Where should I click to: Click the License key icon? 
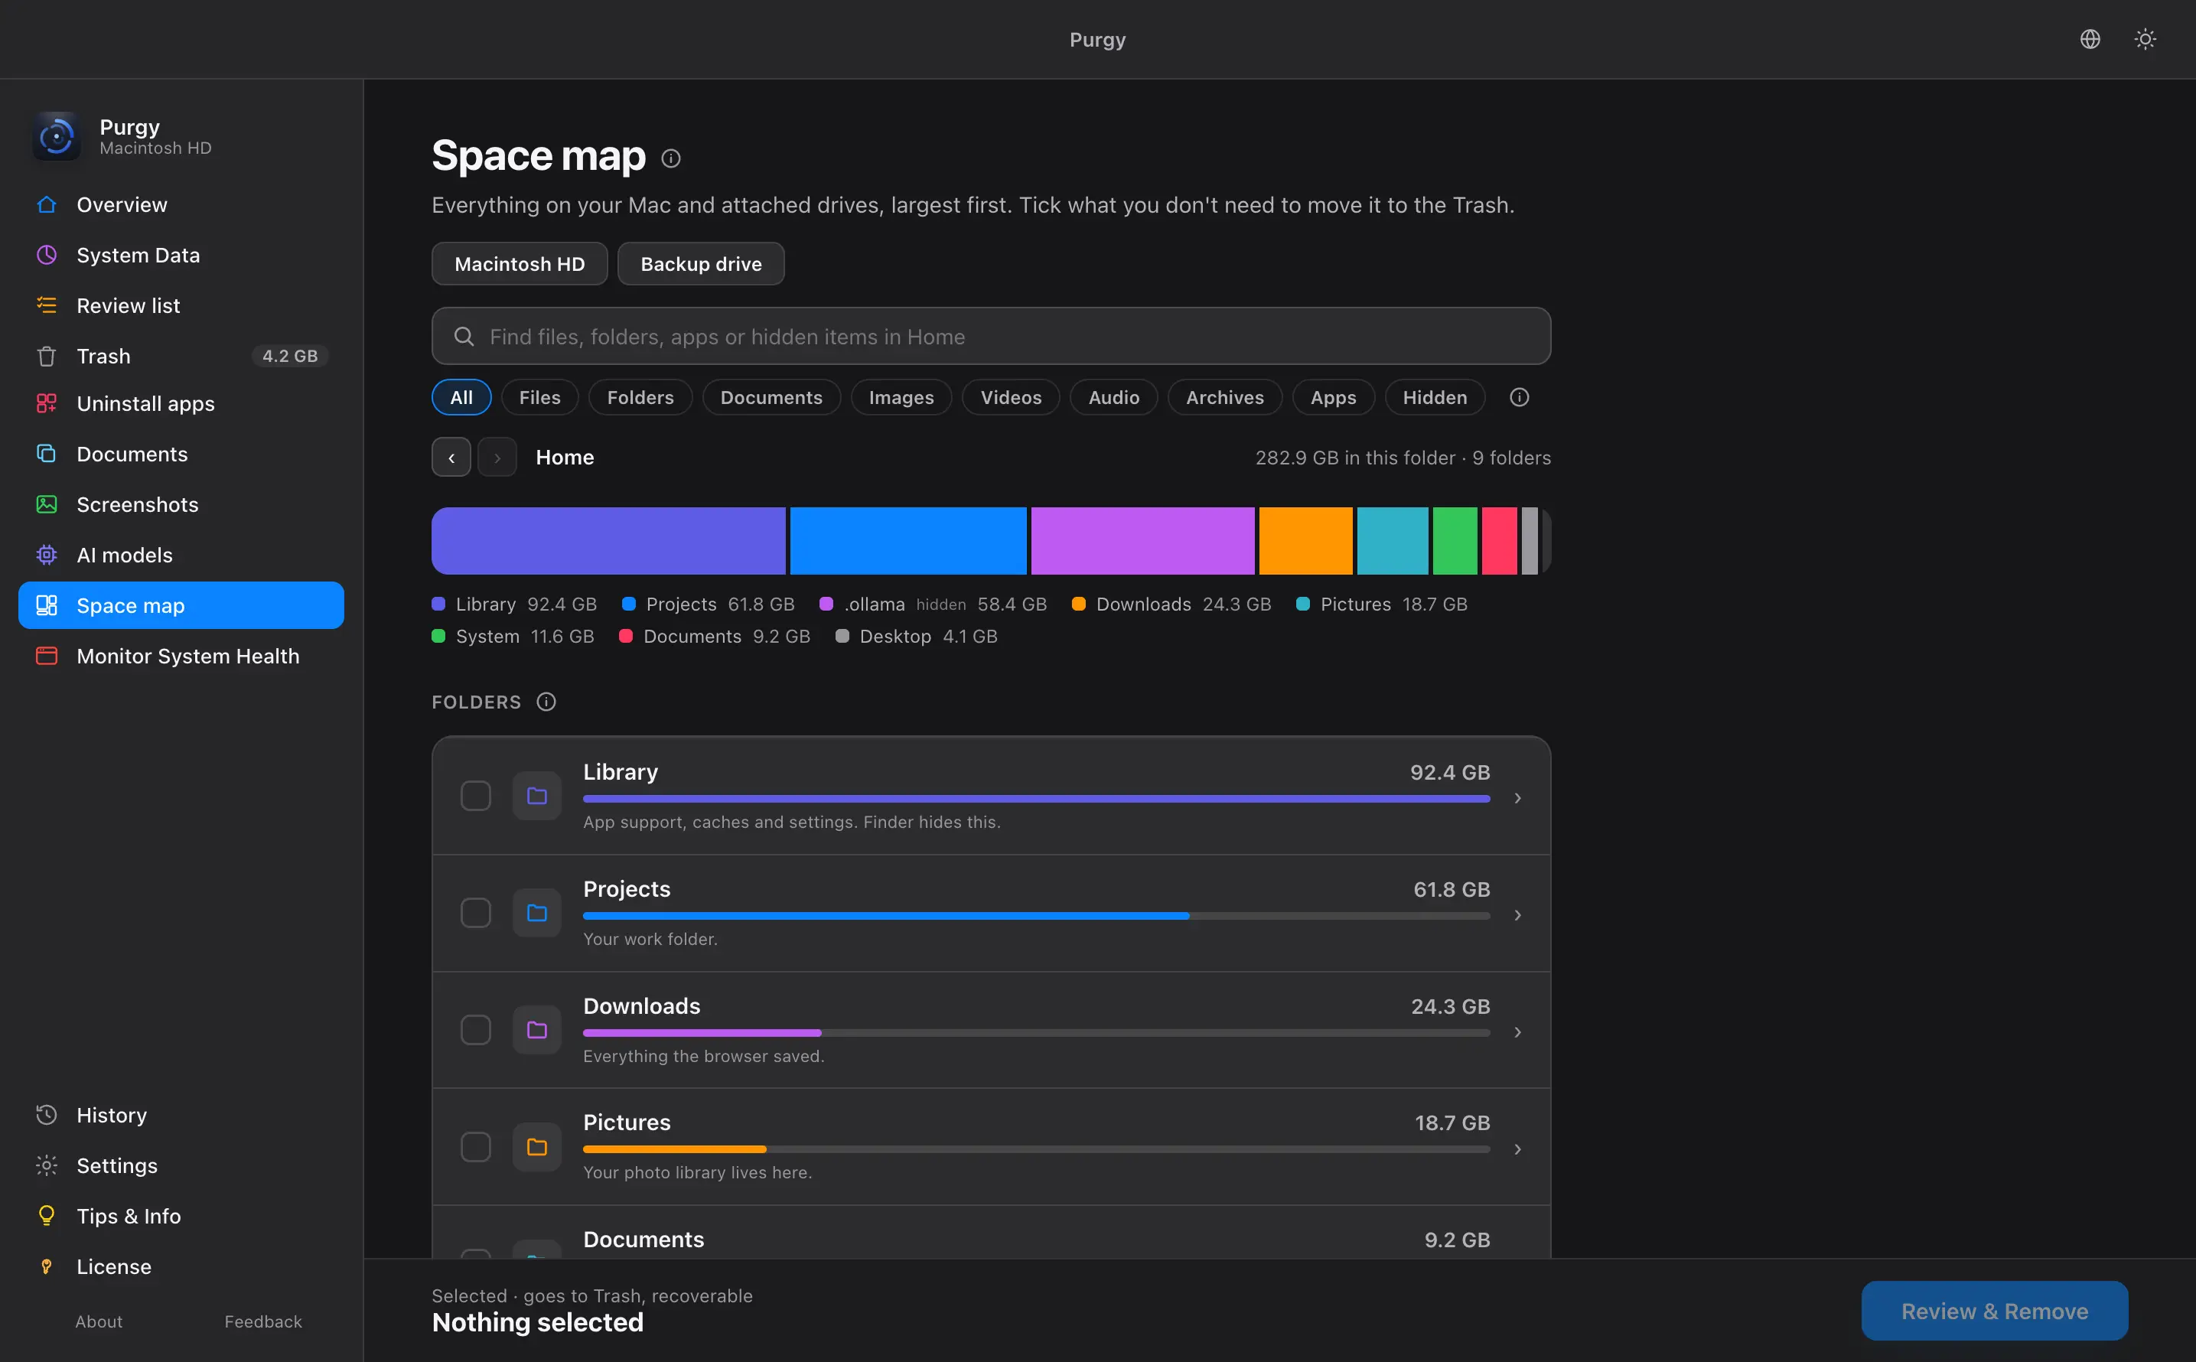pyautogui.click(x=47, y=1266)
